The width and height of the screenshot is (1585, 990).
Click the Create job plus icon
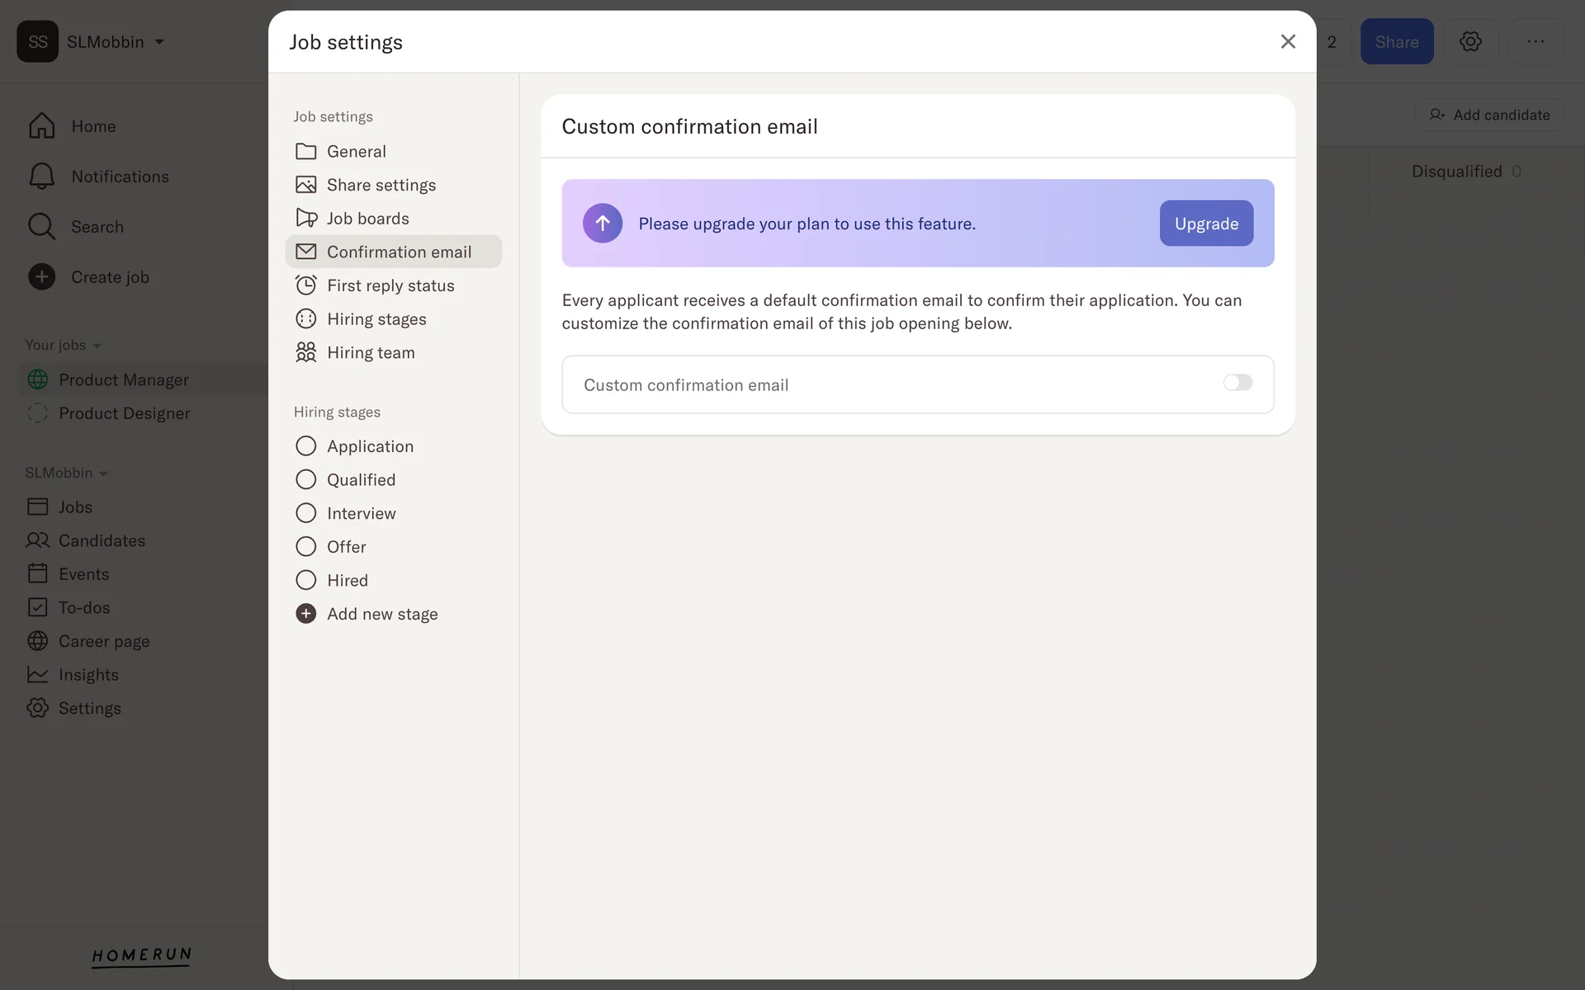click(41, 276)
